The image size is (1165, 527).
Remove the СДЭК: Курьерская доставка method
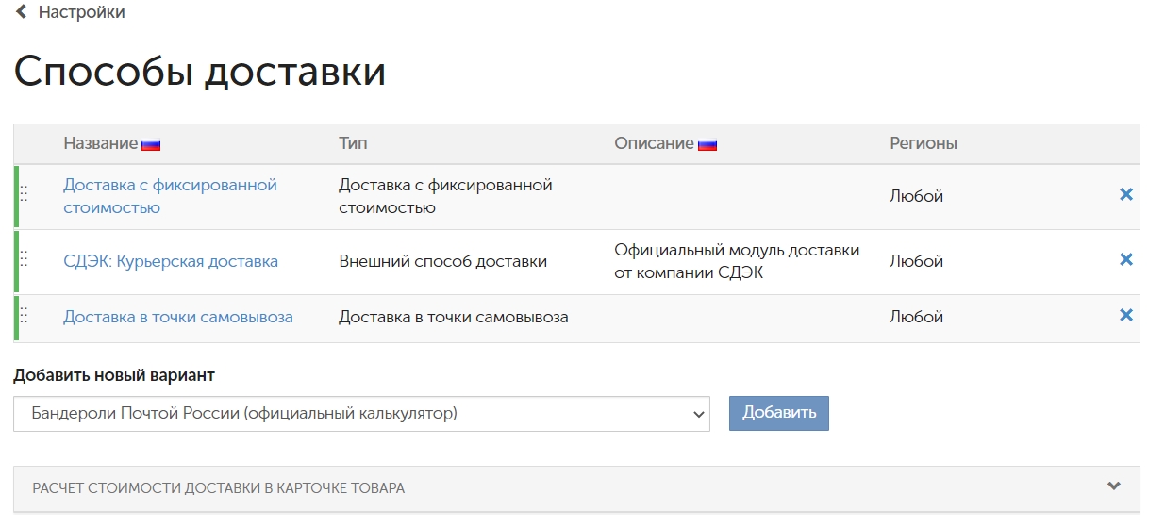coord(1125,259)
